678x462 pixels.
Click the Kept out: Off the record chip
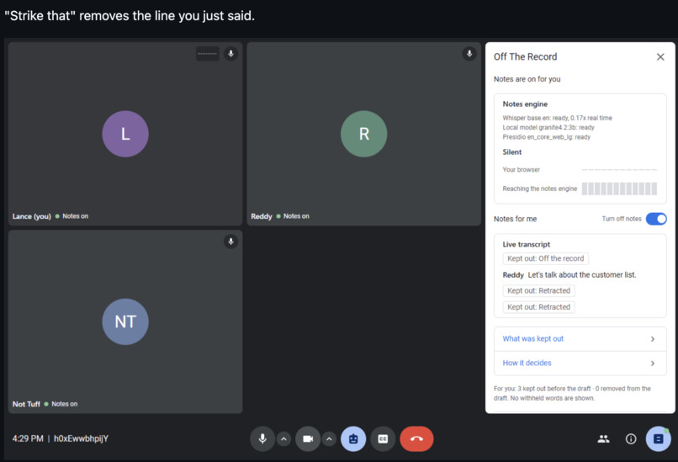coord(546,258)
